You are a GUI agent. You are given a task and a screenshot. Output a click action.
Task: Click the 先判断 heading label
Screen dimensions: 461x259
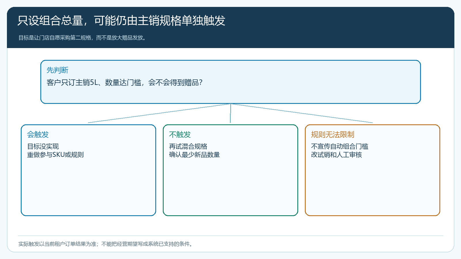point(57,70)
